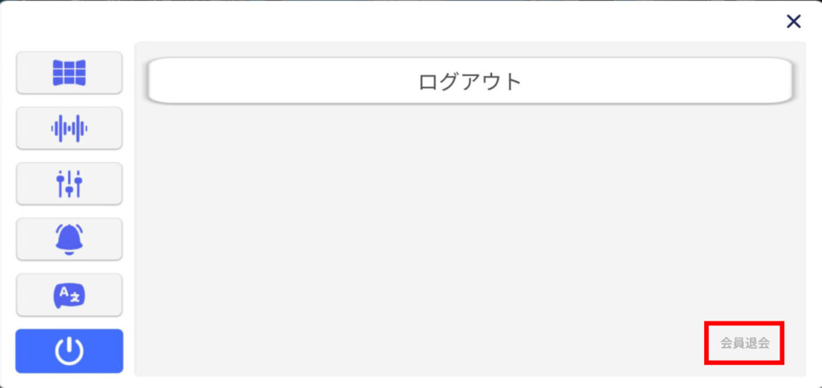
Task: Click the 会員退会 link
Action: click(745, 343)
